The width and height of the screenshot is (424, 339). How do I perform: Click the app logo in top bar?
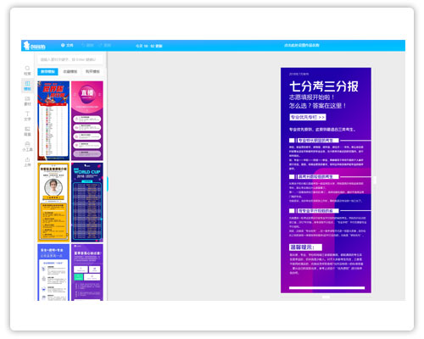point(35,46)
